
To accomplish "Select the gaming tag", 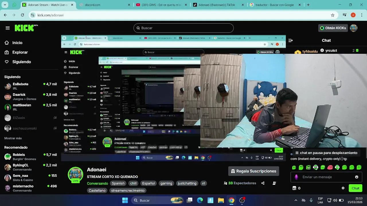I will [166, 183].
